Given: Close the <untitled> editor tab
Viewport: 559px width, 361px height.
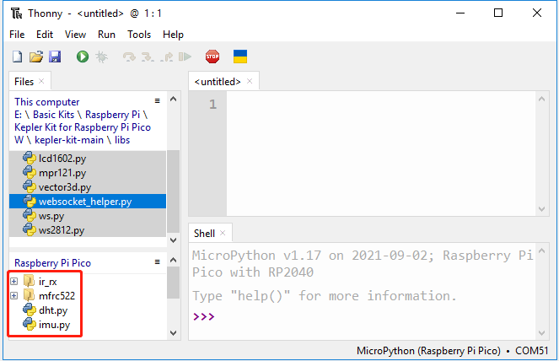Looking at the screenshot, I should 250,81.
